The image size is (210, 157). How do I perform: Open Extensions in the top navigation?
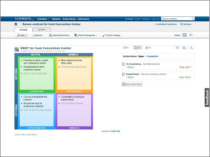pyautogui.click(x=83, y=19)
